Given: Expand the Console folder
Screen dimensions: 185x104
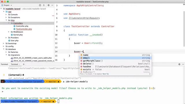Looking at the screenshot, I should 6,14.
